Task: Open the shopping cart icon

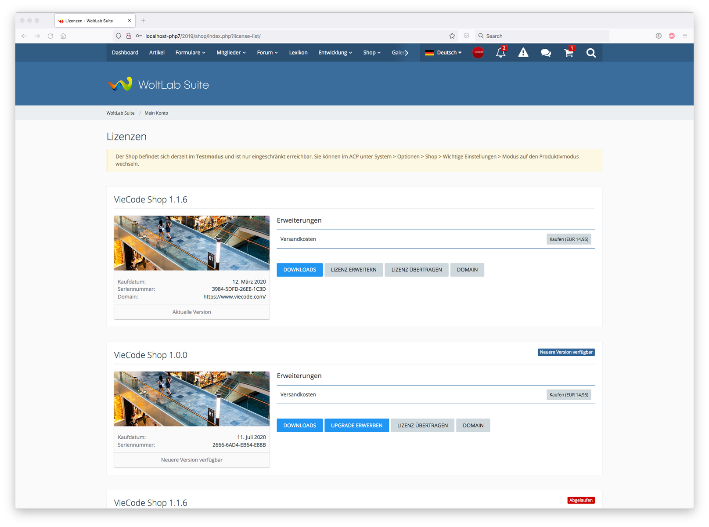Action: [569, 53]
